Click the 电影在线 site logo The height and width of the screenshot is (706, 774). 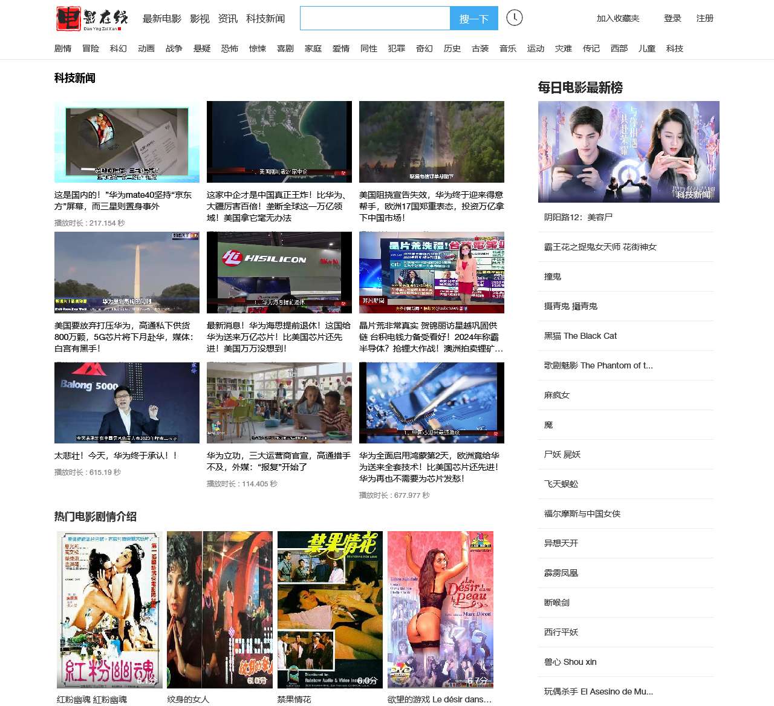[93, 19]
